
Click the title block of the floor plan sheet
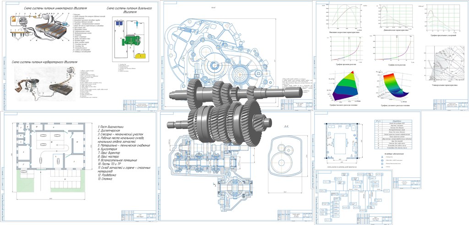pyautogui.click(x=139, y=216)
